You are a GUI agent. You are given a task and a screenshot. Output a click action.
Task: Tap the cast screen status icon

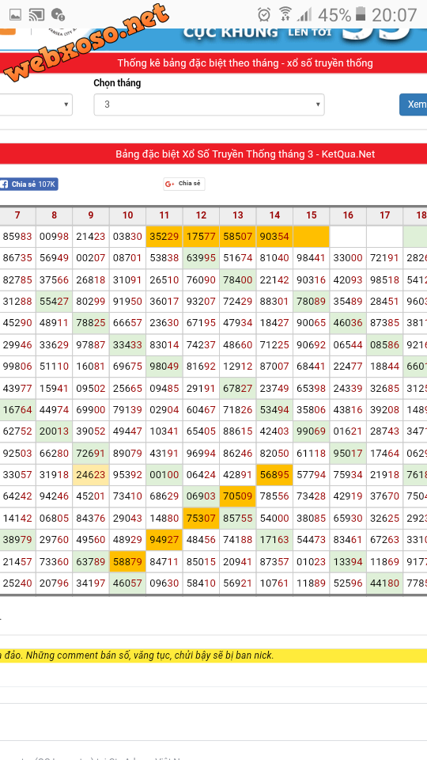click(37, 14)
